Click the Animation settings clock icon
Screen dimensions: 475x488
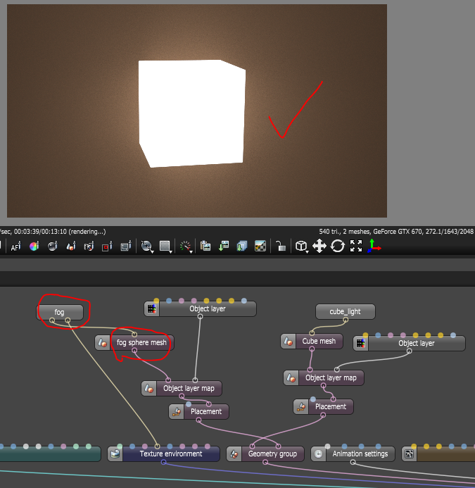[x=318, y=454]
